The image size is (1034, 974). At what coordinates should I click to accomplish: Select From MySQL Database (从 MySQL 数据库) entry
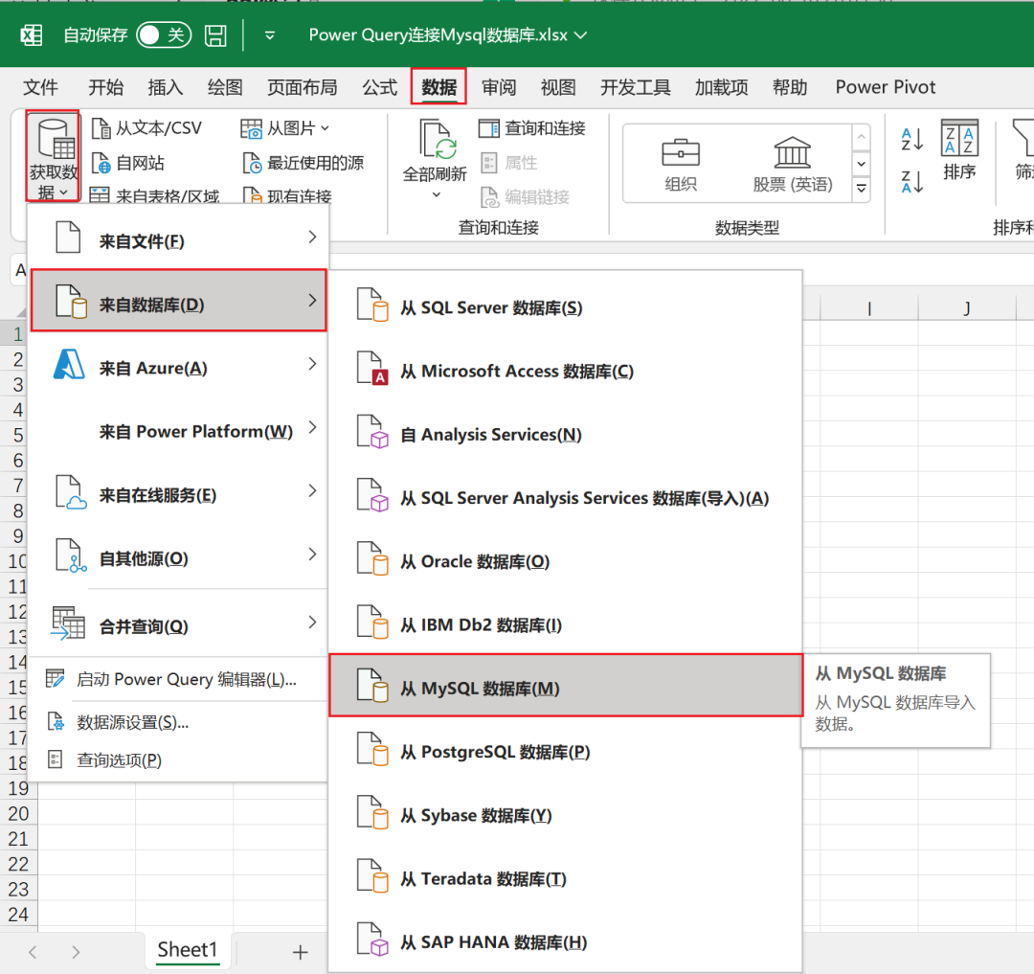[566, 686]
